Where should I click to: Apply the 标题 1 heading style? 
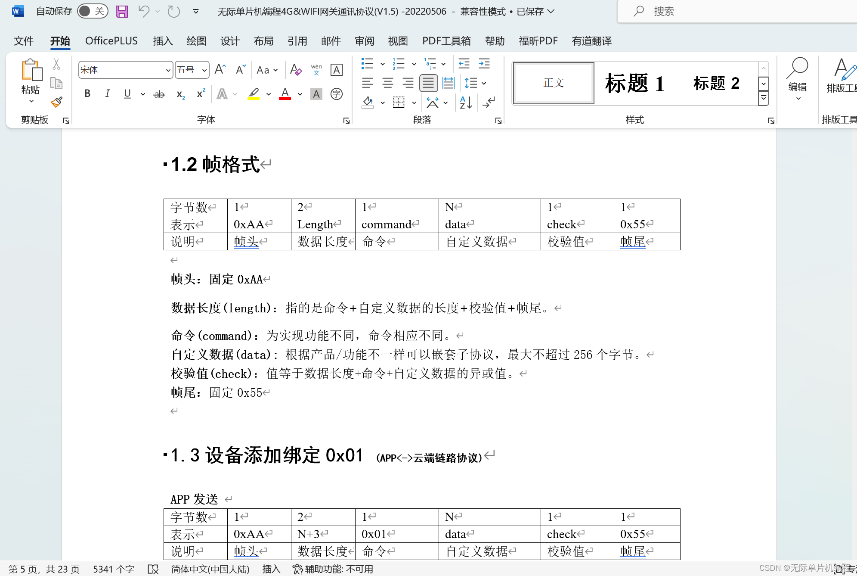click(x=634, y=83)
